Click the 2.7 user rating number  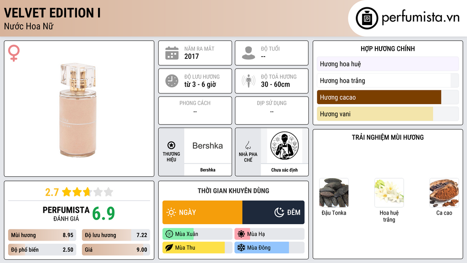[x=52, y=192]
